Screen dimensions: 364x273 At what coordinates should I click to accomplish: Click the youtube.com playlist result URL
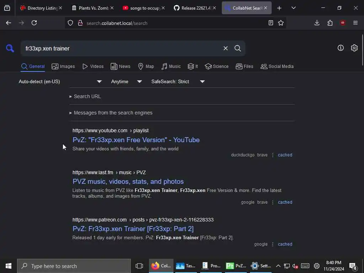111,131
